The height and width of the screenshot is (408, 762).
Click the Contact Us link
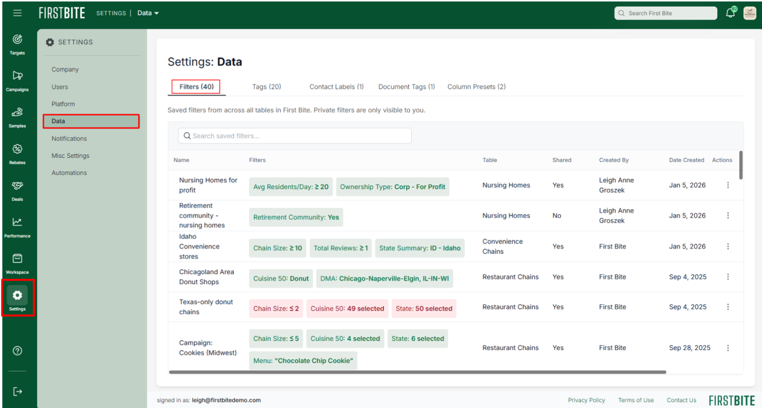point(681,400)
